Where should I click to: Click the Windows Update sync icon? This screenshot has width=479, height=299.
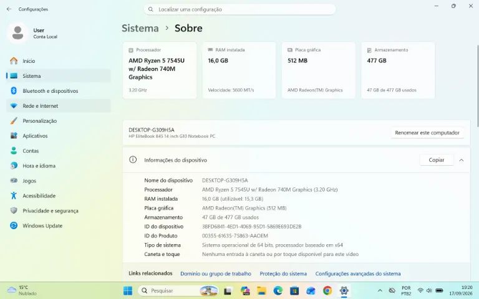tap(14, 225)
